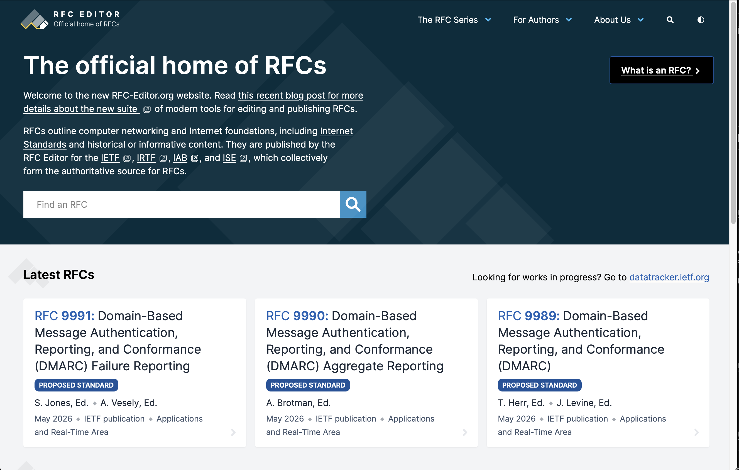Click authors 'S. Jones, Ed.' text
The height and width of the screenshot is (470, 739).
point(61,403)
